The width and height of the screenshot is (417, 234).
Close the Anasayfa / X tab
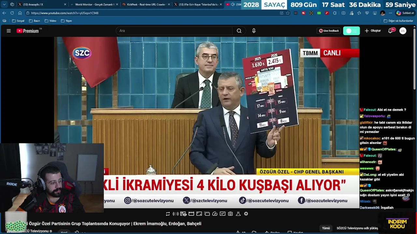tap(65, 5)
